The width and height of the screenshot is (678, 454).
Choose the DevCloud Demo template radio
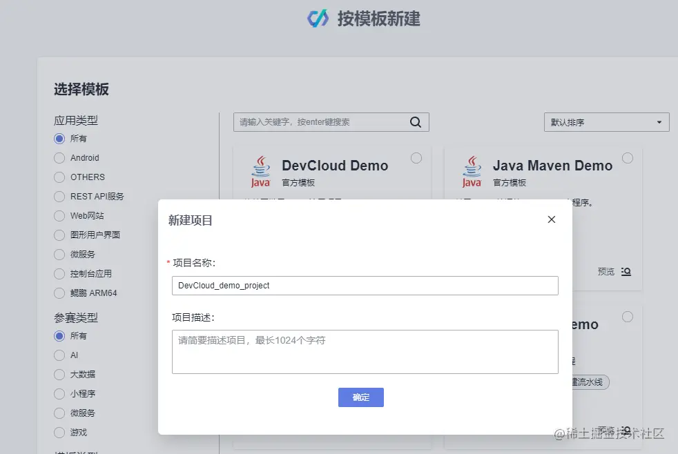click(x=416, y=158)
